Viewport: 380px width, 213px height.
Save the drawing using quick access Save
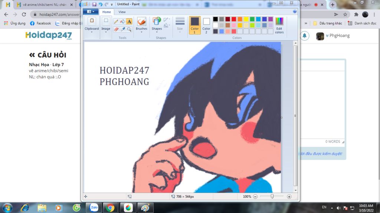click(x=94, y=4)
